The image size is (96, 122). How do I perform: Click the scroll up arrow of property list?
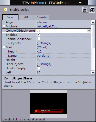click(x=93, y=22)
